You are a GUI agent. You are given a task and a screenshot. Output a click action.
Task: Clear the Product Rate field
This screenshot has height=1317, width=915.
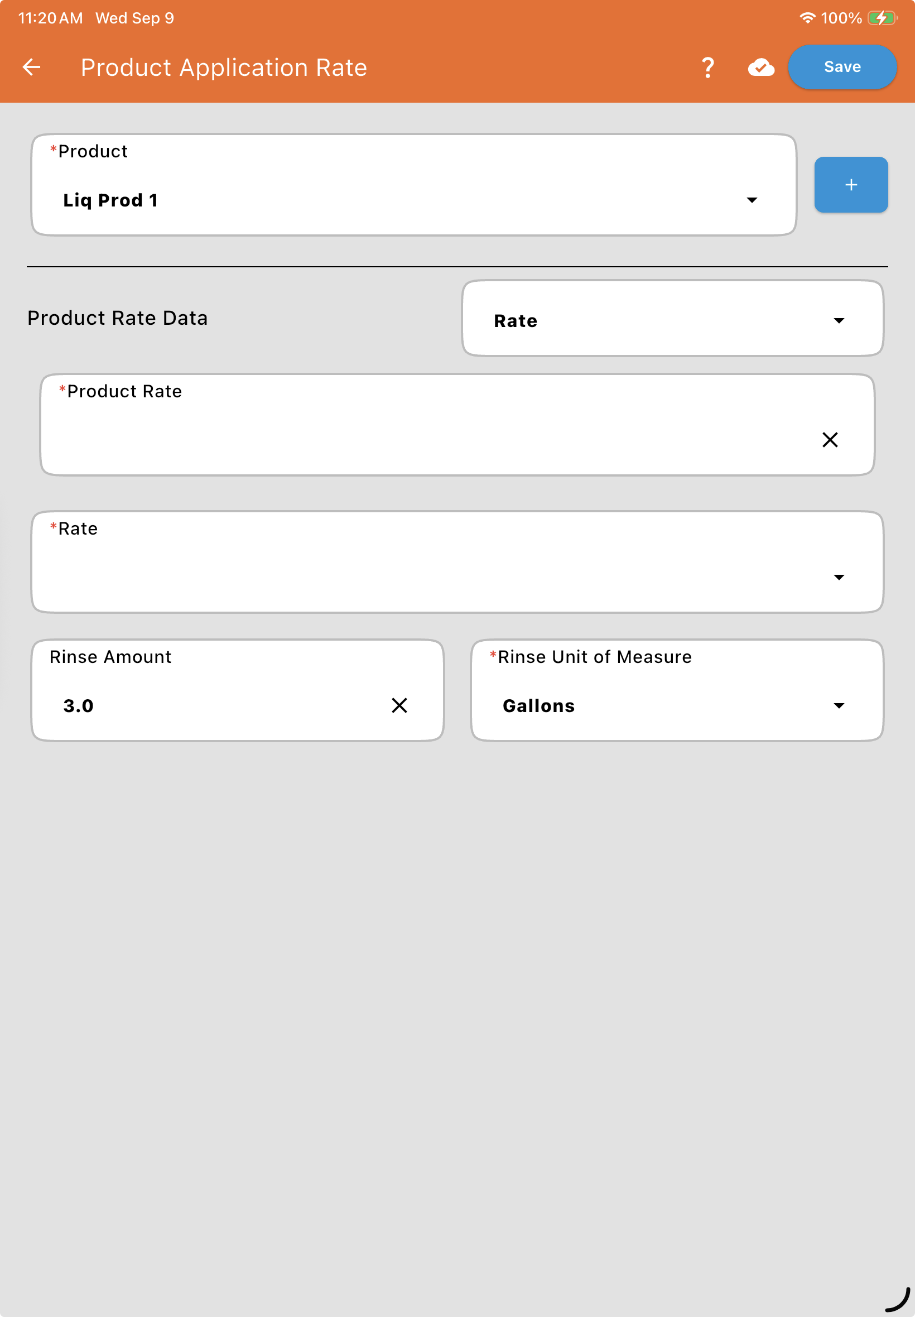[x=830, y=440]
